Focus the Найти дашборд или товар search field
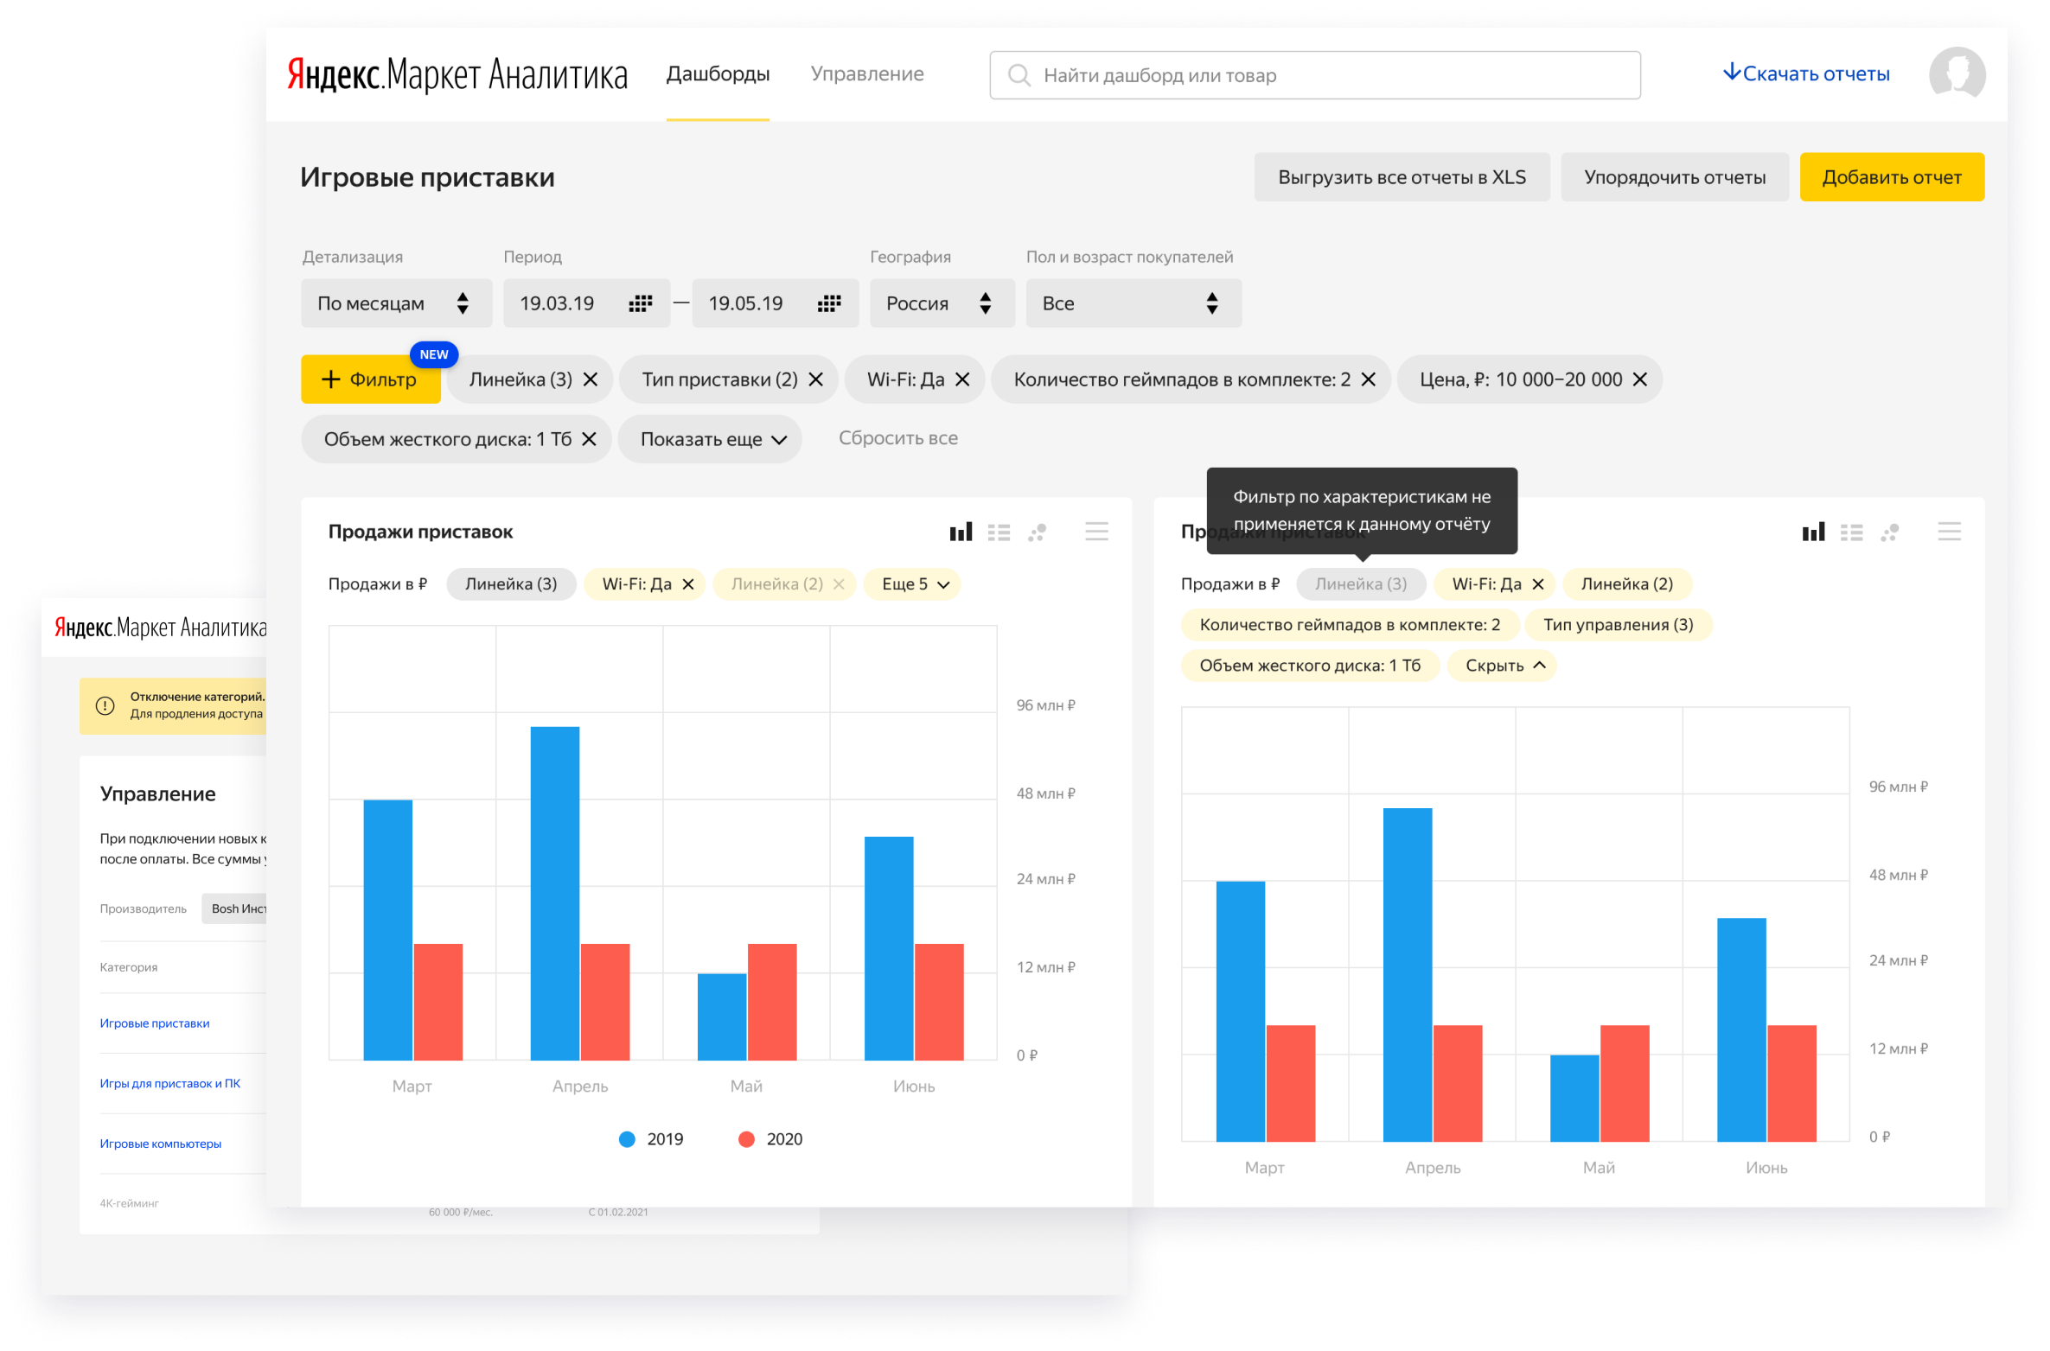This screenshot has width=2050, height=1351. click(1314, 75)
